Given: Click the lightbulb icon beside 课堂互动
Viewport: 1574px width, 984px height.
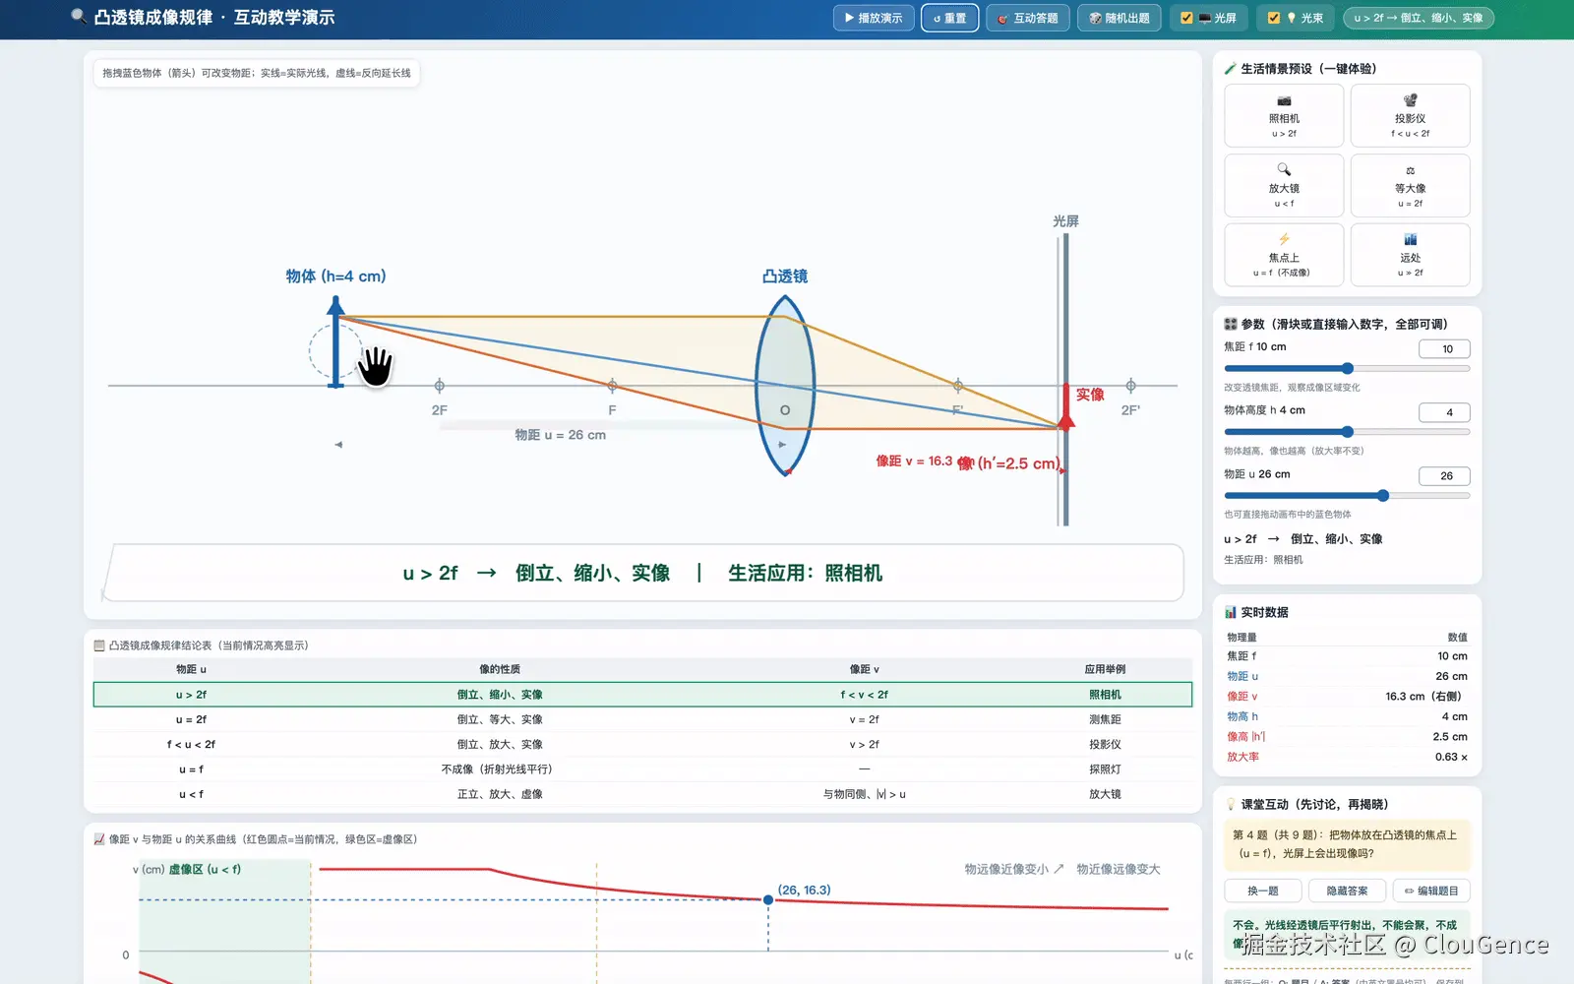Looking at the screenshot, I should click(1231, 804).
